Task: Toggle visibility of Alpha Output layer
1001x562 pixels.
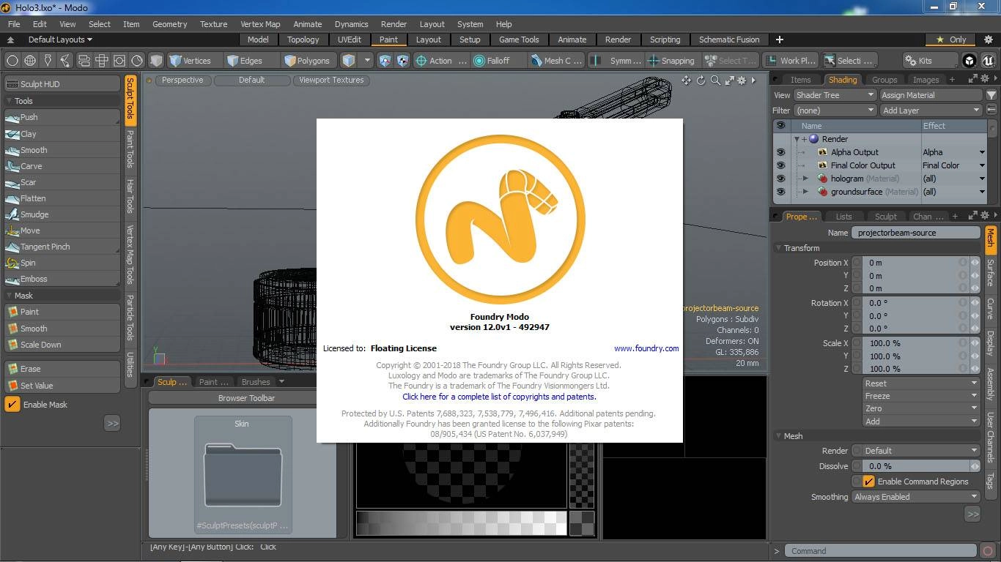Action: click(780, 152)
